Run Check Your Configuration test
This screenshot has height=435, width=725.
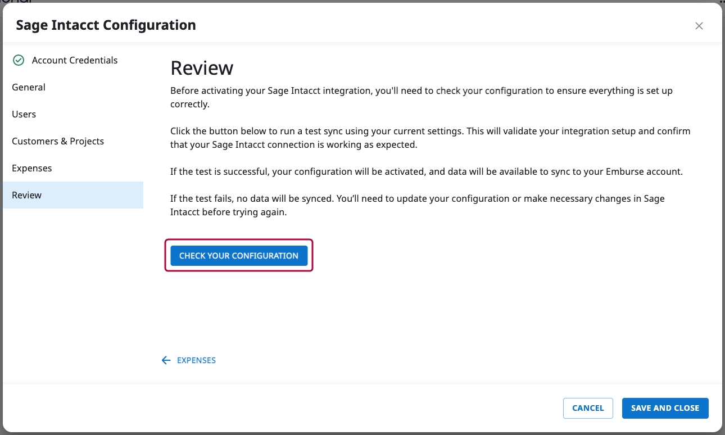tap(239, 256)
